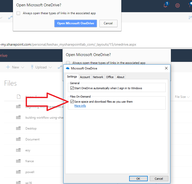Click the shared folder icon for eoy
192x184 pixels.
click(x=18, y=150)
